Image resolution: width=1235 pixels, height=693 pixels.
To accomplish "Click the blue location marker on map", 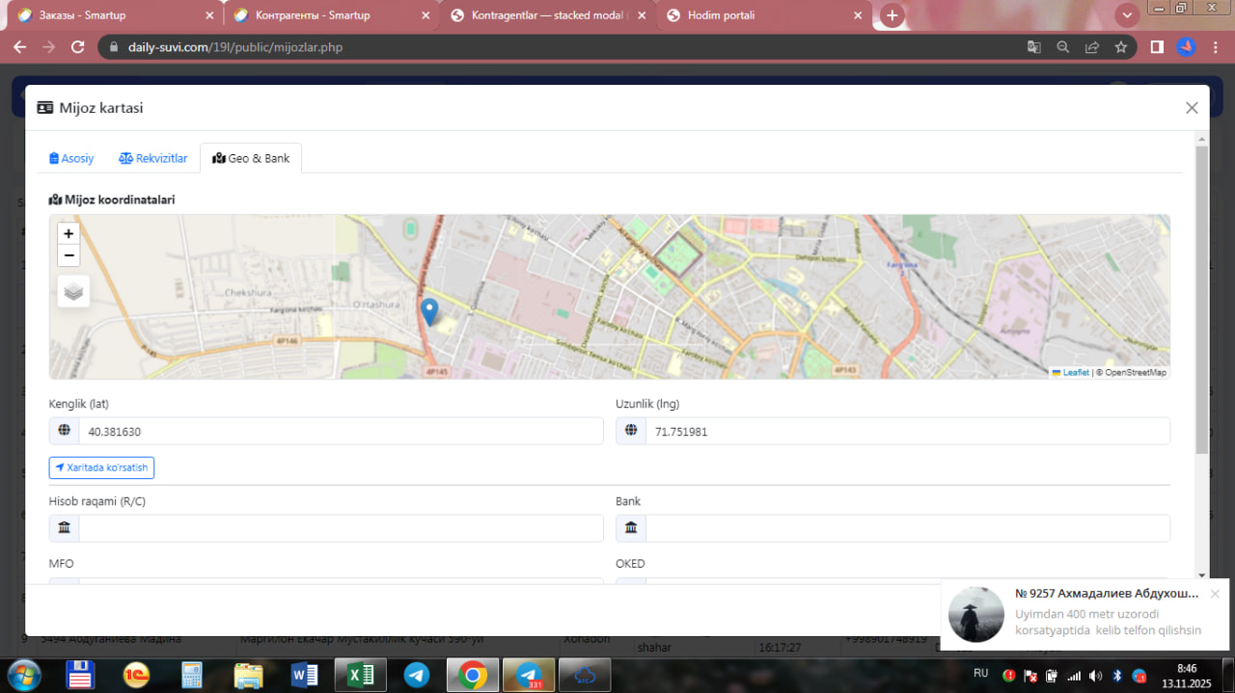I will click(x=429, y=311).
